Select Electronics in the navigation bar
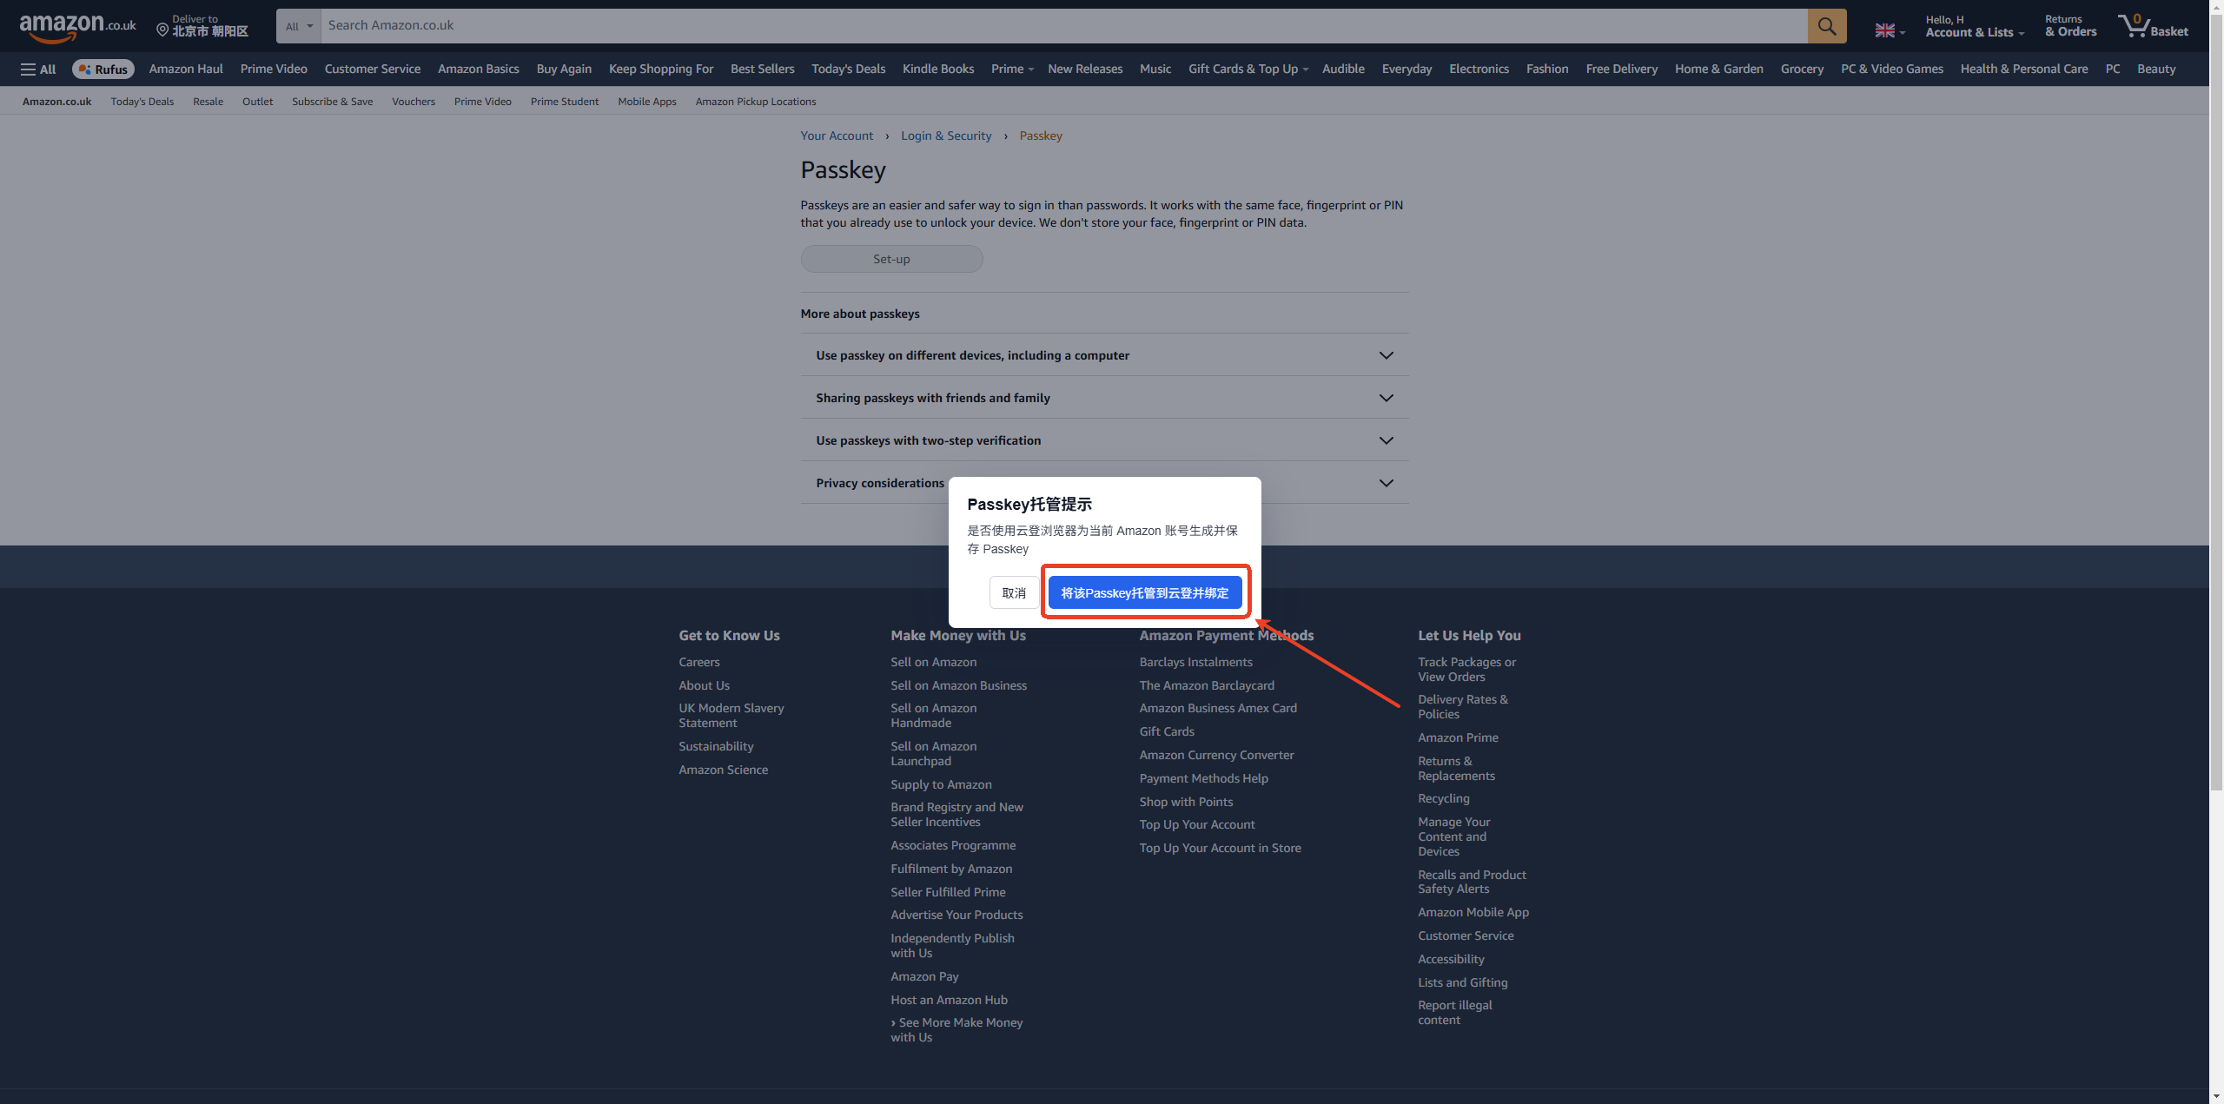The height and width of the screenshot is (1104, 2224). pyautogui.click(x=1479, y=69)
